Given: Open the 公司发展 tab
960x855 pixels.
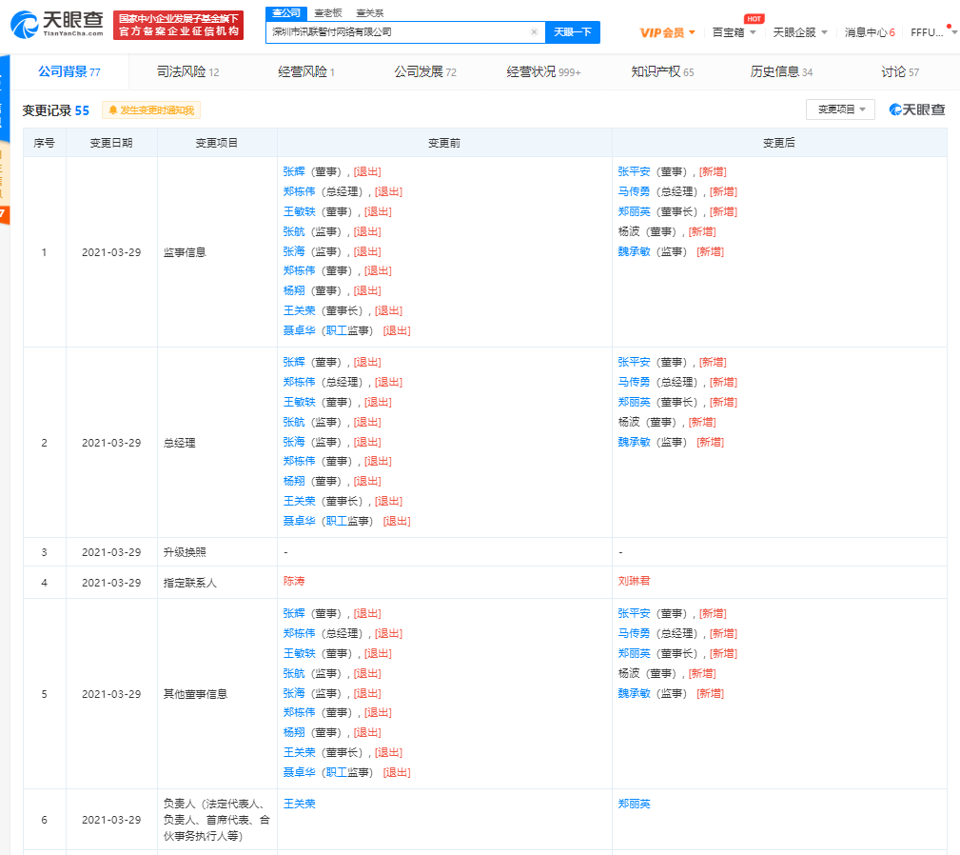Looking at the screenshot, I should pyautogui.click(x=425, y=71).
